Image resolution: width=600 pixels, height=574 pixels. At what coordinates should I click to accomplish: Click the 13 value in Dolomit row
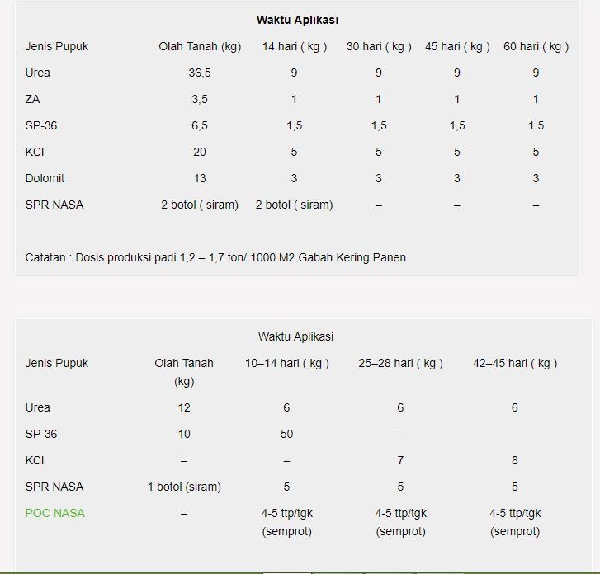[200, 178]
